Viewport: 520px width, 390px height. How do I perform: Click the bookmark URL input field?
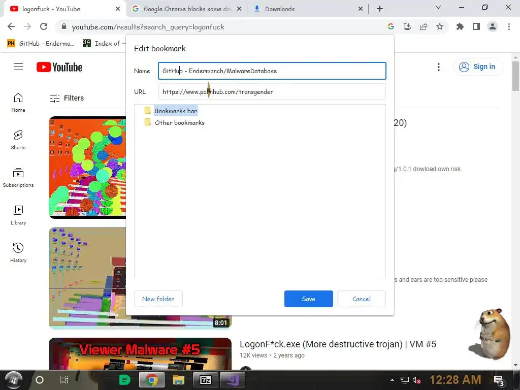coord(272,91)
